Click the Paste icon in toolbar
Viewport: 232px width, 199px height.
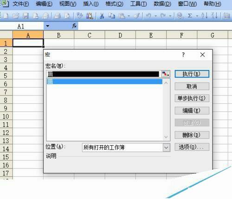[x=122, y=16]
